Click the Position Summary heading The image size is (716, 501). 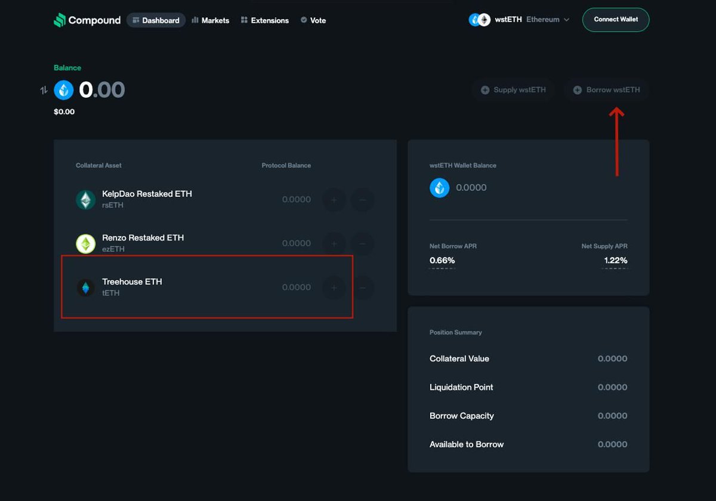click(456, 332)
